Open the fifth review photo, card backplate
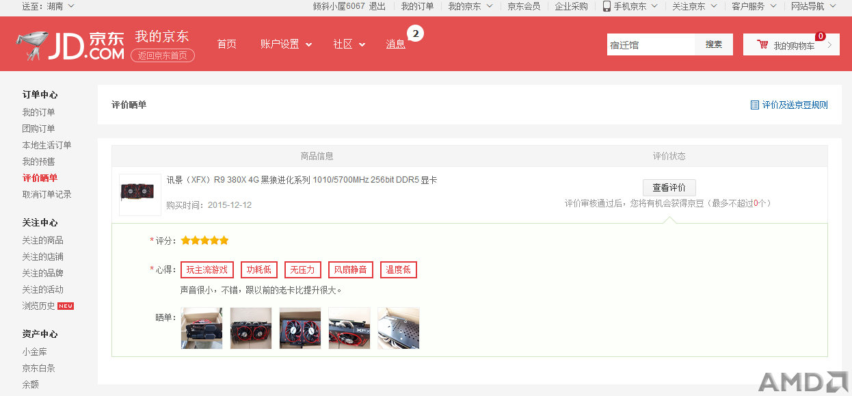852x396 pixels. 399,328
